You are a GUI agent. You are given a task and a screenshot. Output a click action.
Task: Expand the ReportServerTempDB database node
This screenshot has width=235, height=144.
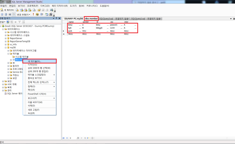(x=5, y=41)
